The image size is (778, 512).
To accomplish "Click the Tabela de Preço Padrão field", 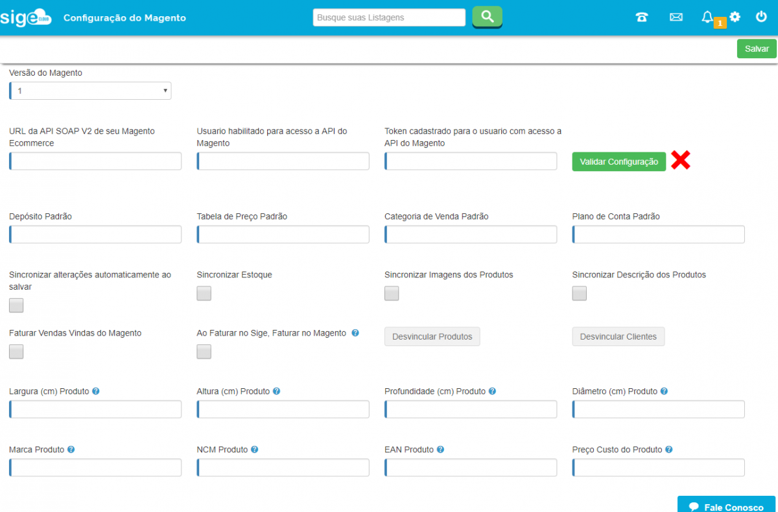I will 283,235.
